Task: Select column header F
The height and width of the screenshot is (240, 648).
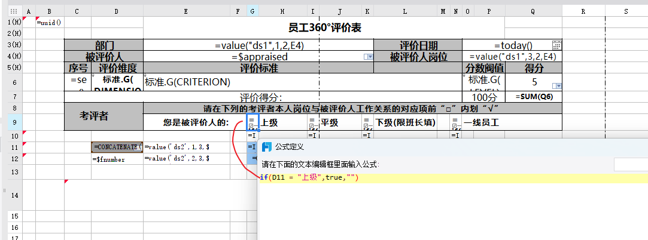Action: 238,11
